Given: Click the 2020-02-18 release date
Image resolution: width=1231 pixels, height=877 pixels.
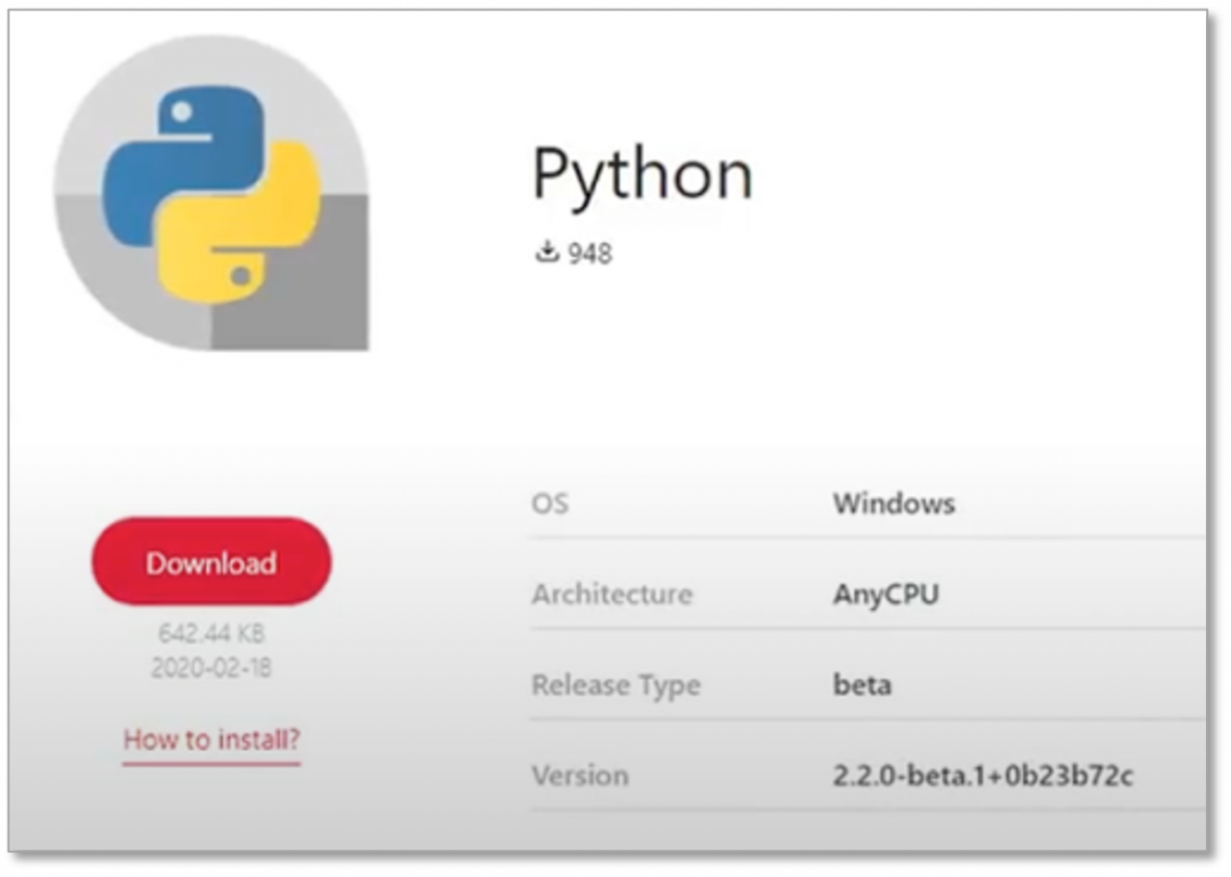Looking at the screenshot, I should click(x=212, y=667).
